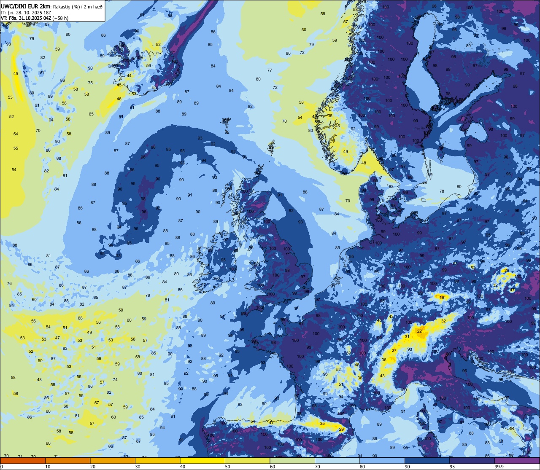This screenshot has width=540, height=470.
Task: Click the orange 10–20 legend swatch
Action: click(67, 460)
